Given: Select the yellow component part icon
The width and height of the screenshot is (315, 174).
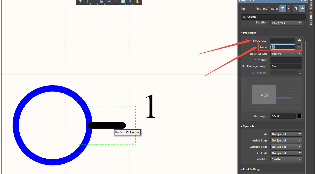Looking at the screenshot, I should click(137, 2).
